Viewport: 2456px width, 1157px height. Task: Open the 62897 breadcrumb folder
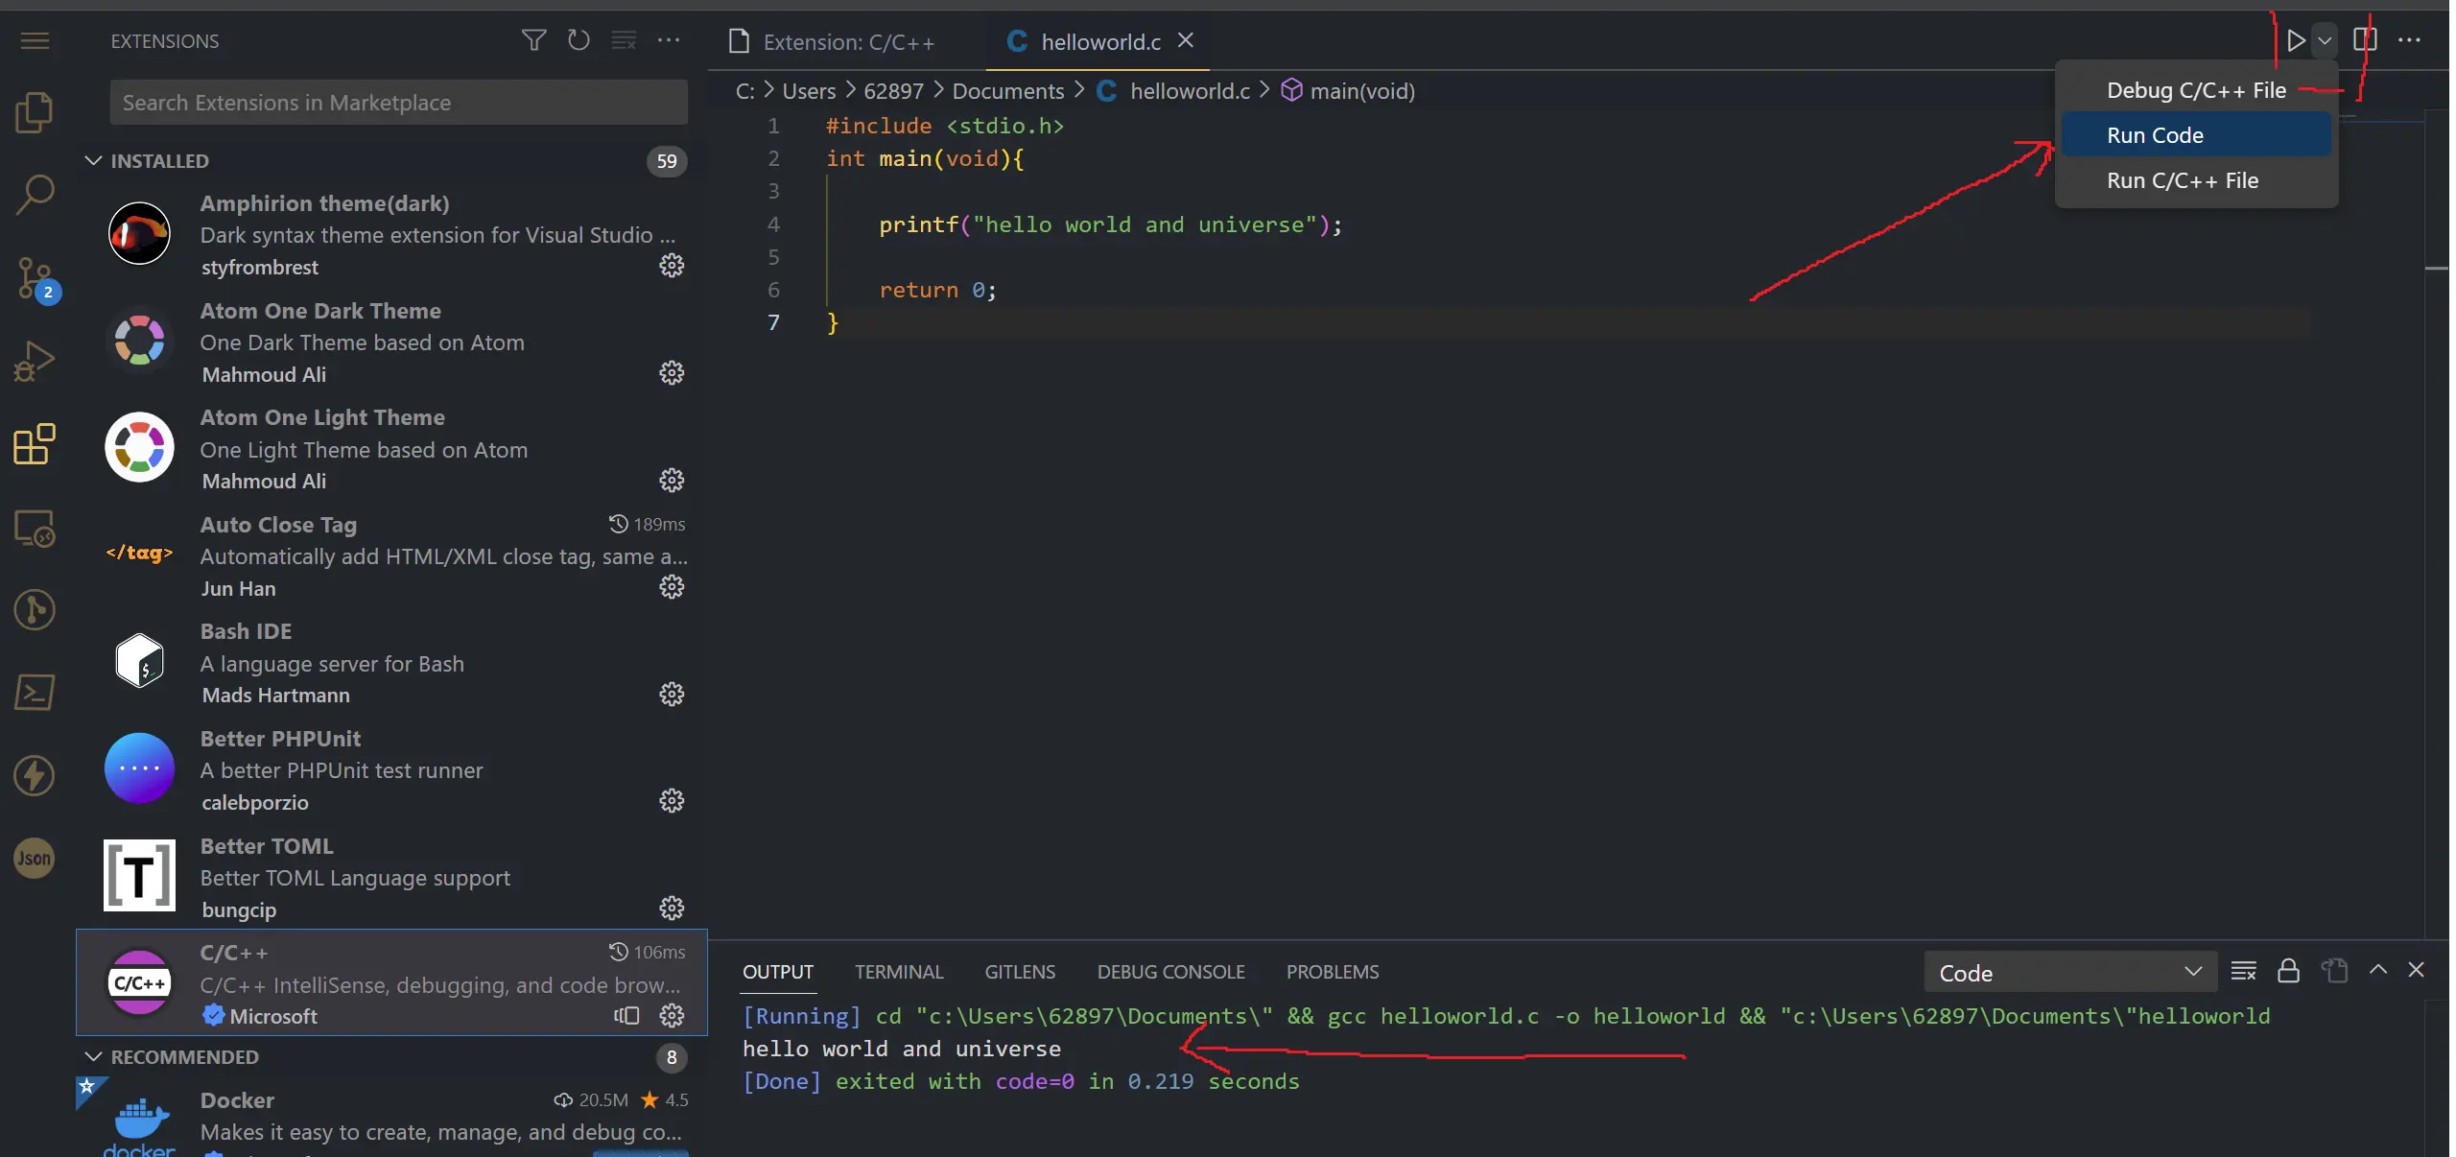893,91
